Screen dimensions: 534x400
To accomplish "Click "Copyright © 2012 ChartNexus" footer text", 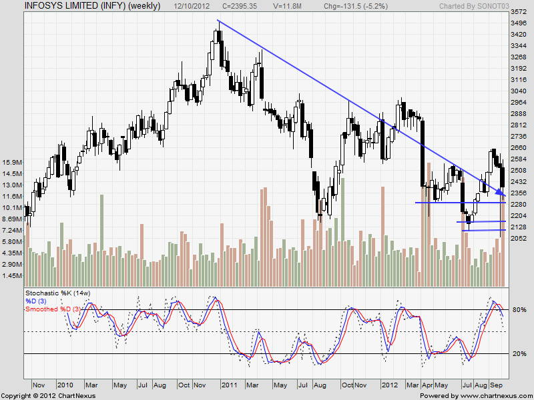I will [48, 396].
